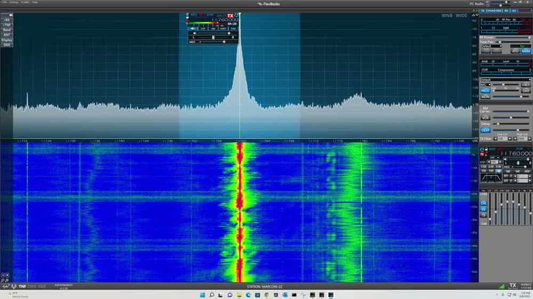Click the TX indicator in bottom-right status bar

[x=513, y=286]
